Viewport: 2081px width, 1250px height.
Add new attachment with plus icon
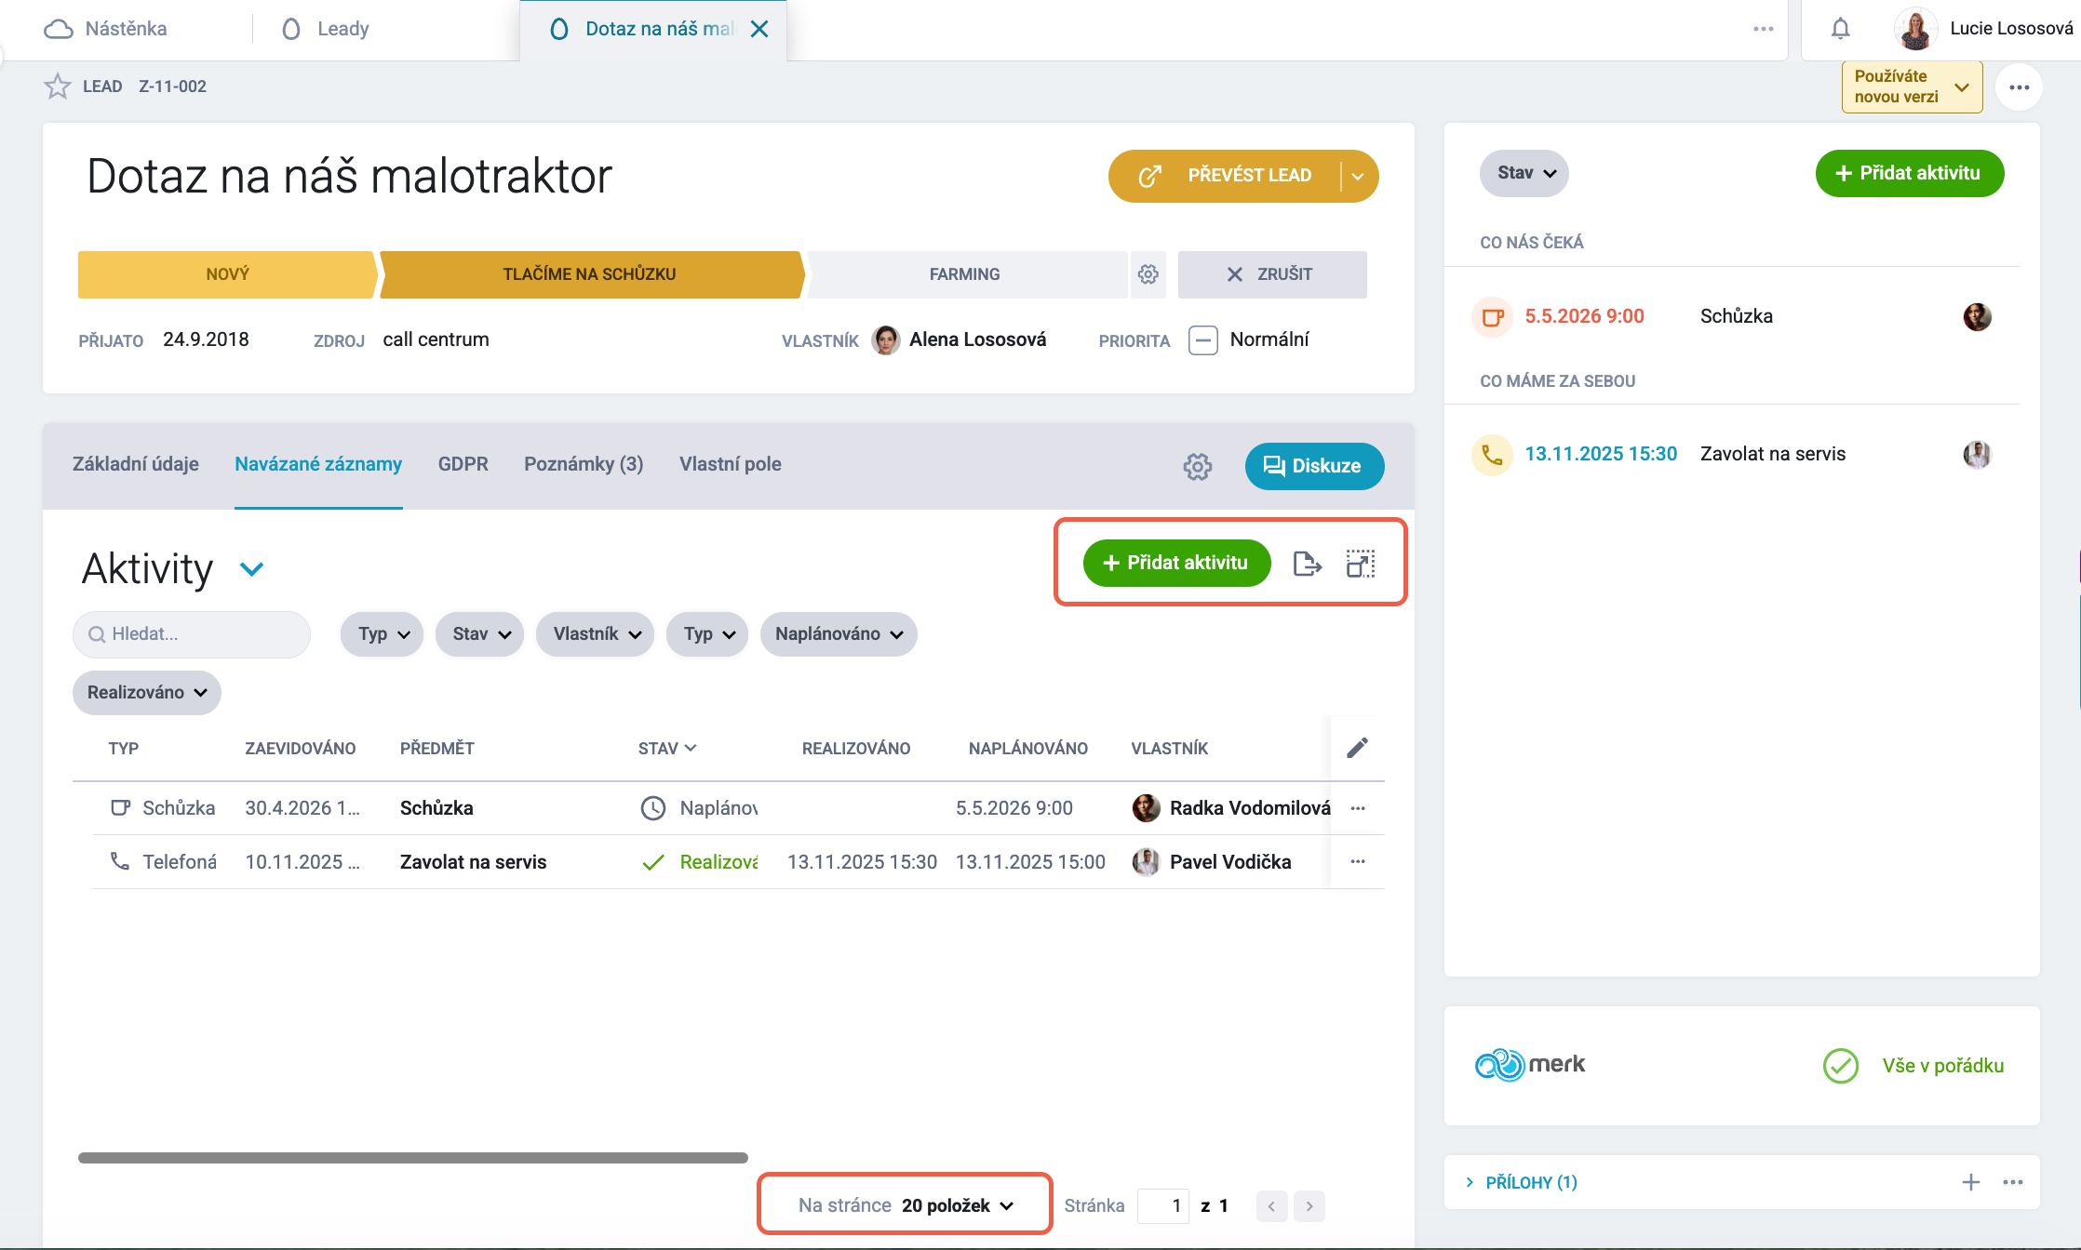1970,1182
